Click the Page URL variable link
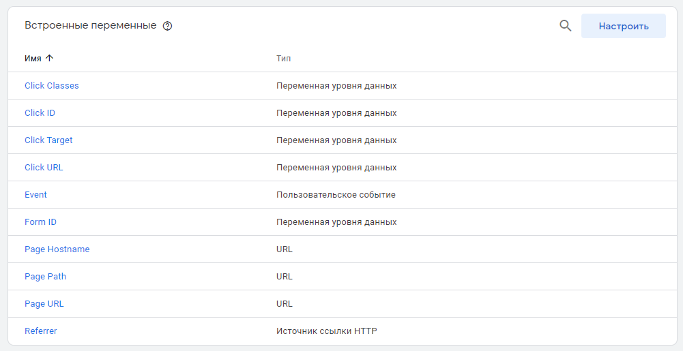 (44, 304)
